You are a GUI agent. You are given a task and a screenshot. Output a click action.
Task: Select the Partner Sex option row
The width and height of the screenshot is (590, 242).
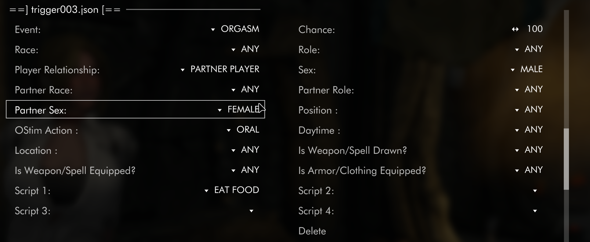[x=135, y=110]
